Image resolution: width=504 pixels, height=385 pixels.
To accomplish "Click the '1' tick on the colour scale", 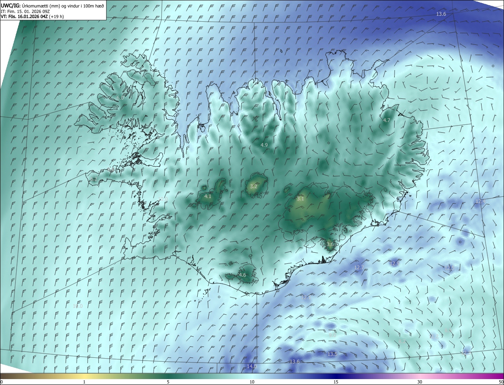I will pos(84,382).
